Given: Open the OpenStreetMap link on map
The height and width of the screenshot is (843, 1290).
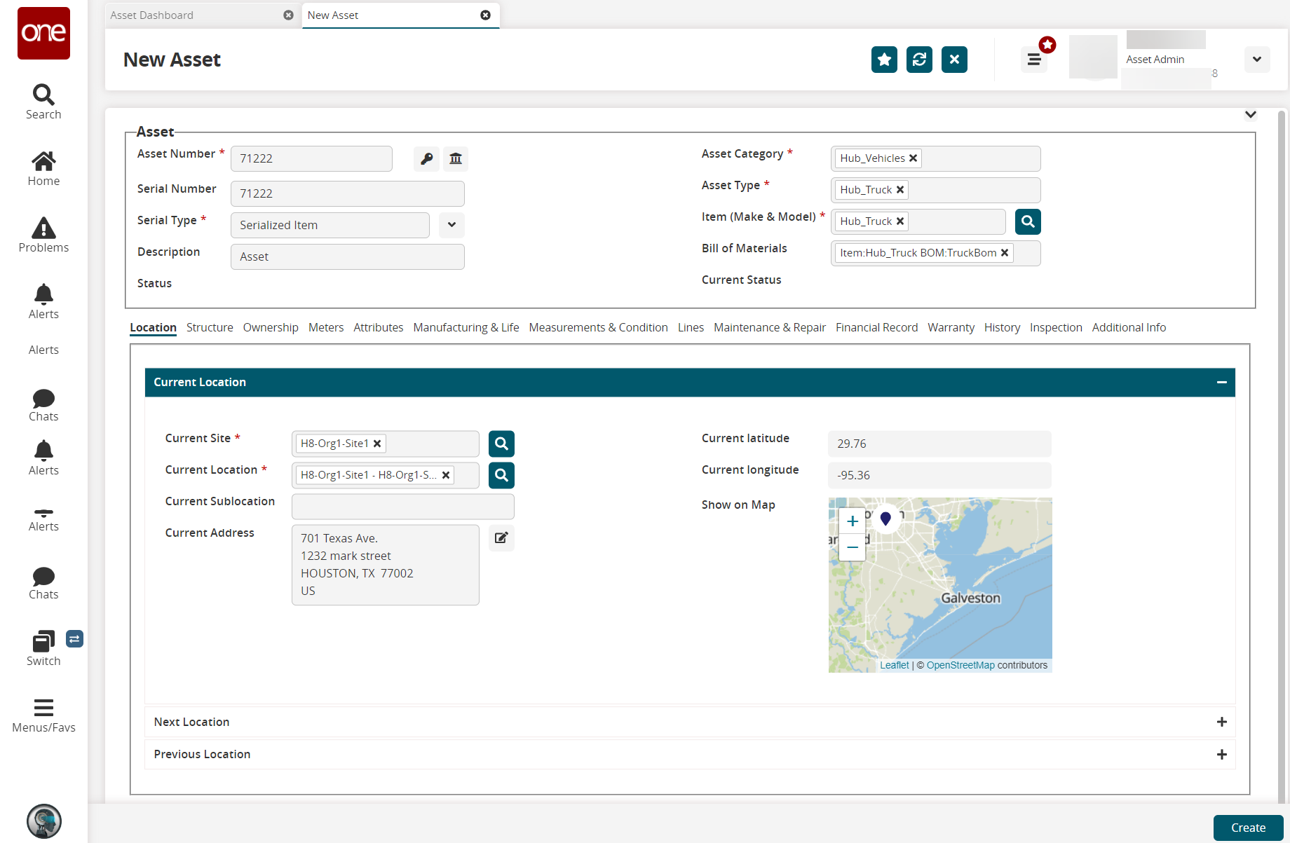Looking at the screenshot, I should pos(960,665).
